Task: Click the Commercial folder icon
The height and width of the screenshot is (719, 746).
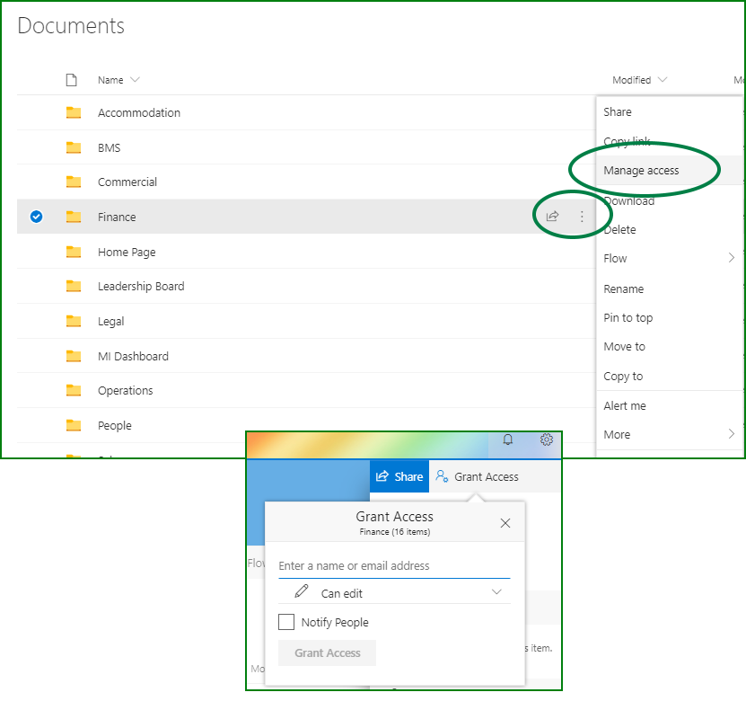Action: (74, 182)
